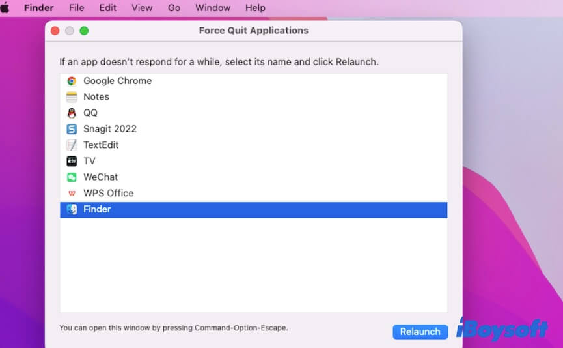Click the WPS Office icon
Screen dimensions: 563x348
72,193
